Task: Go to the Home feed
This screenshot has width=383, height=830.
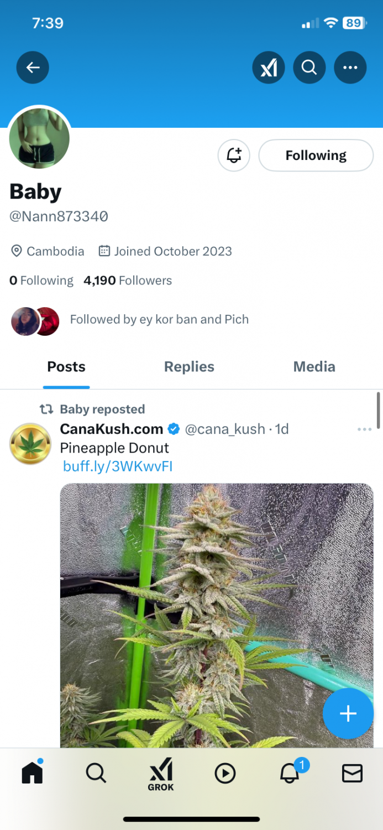Action: pos(33,772)
